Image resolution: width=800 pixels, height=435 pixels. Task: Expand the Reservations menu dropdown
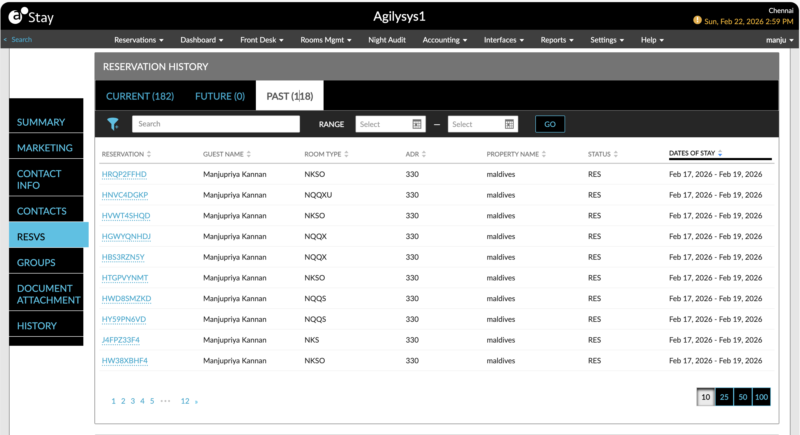139,40
